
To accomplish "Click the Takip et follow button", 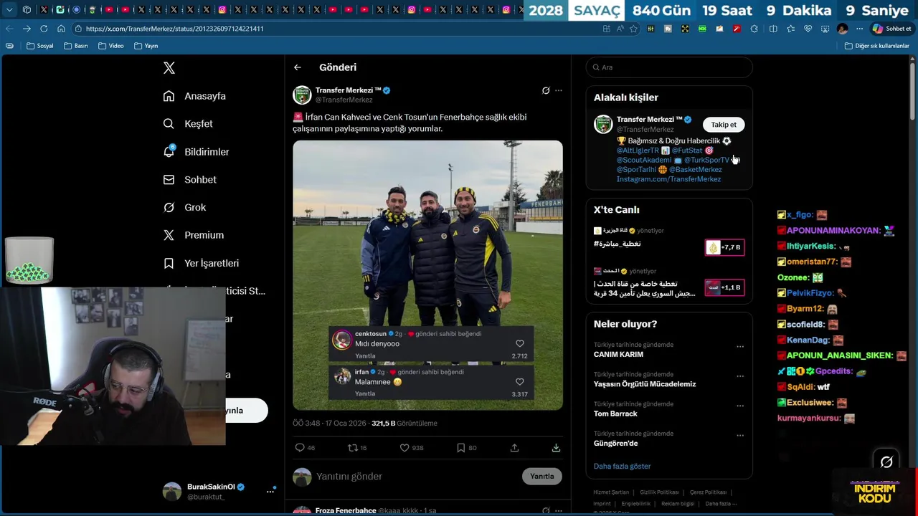I will coord(724,125).
